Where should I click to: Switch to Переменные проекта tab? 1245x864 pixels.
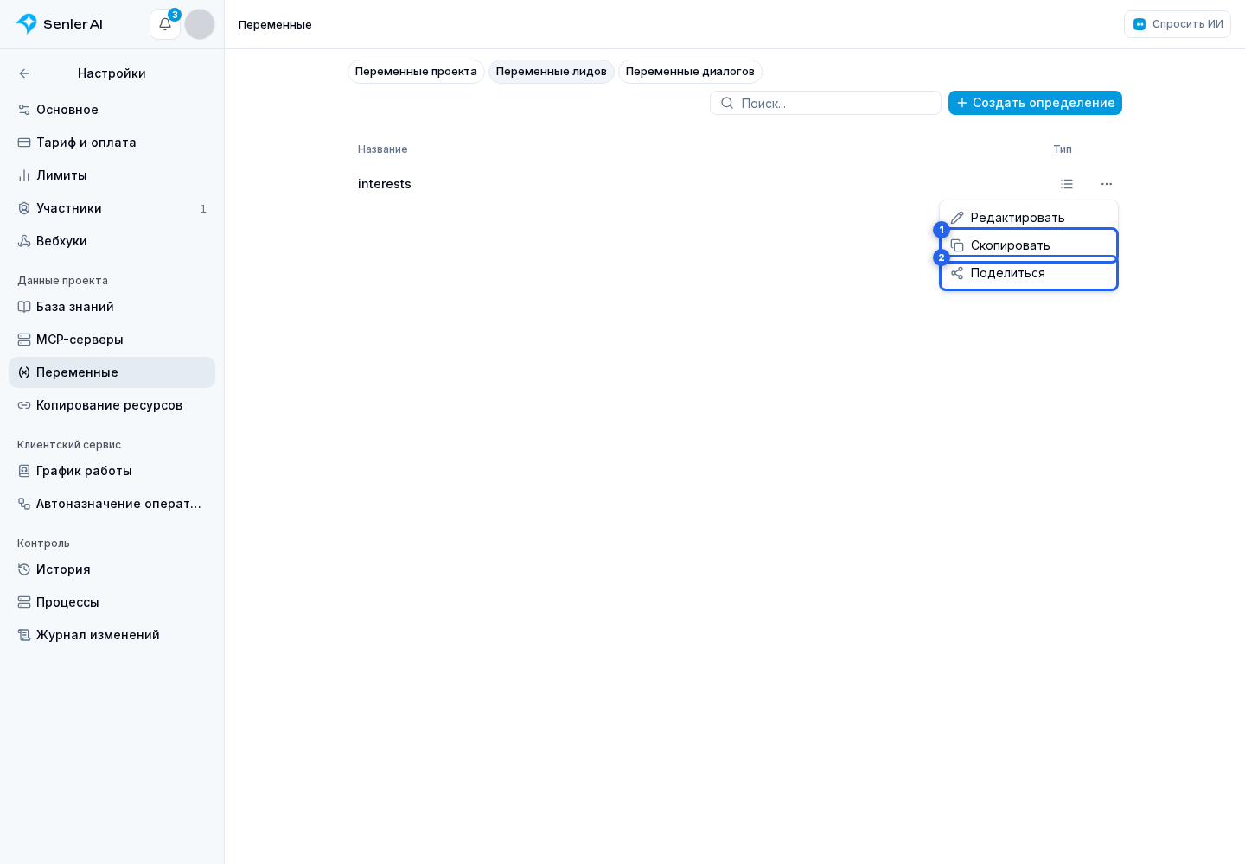pyautogui.click(x=416, y=72)
